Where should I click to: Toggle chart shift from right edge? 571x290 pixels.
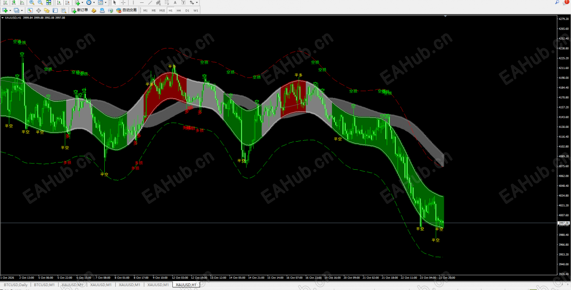click(67, 2)
